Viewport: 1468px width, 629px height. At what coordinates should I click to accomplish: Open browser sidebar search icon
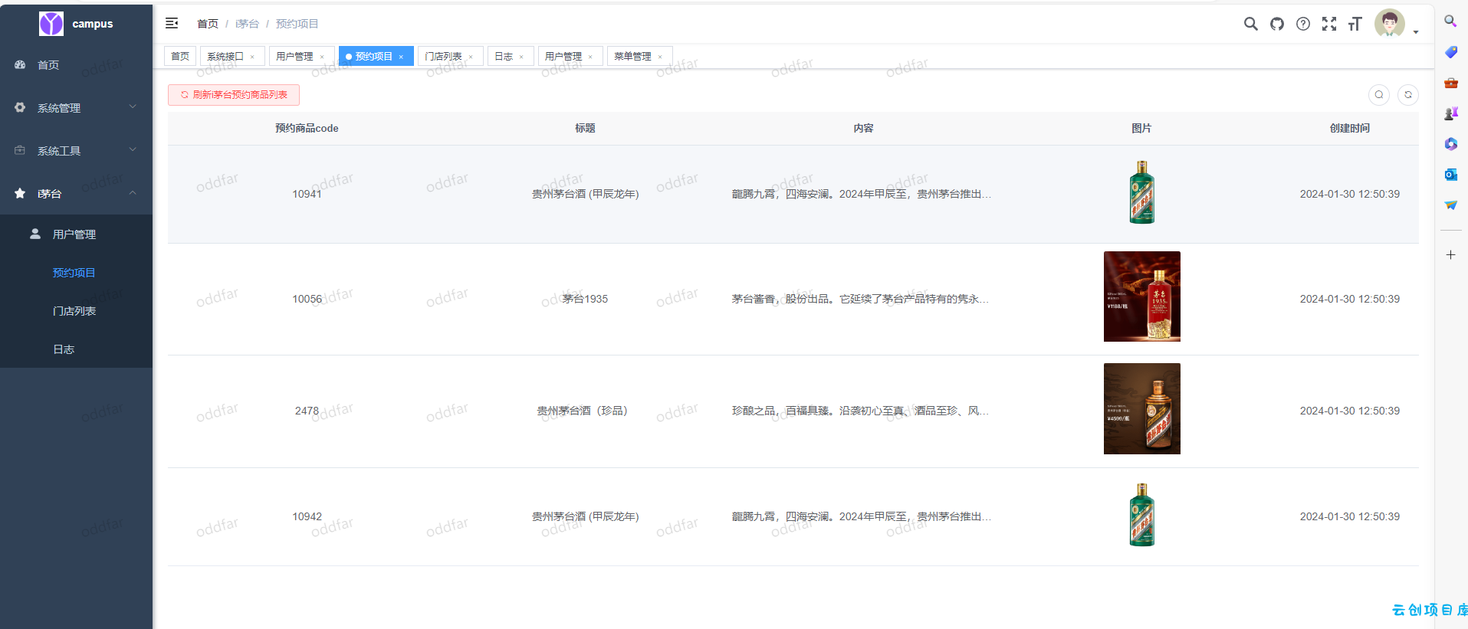1450,21
